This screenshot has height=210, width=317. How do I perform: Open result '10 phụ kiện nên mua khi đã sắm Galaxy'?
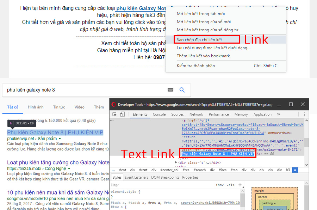(x=58, y=192)
